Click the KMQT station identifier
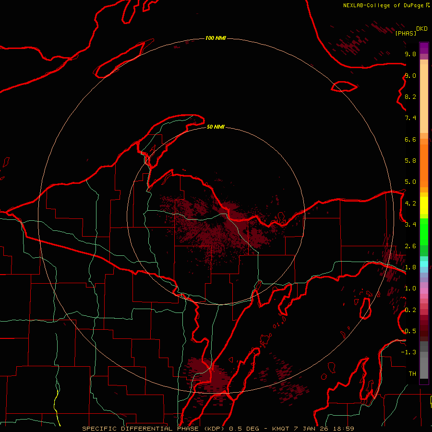This screenshot has width=432, height=432. [x=280, y=429]
